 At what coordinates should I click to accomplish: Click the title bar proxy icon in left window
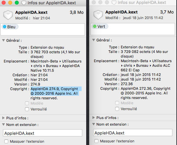(x=24, y=3)
